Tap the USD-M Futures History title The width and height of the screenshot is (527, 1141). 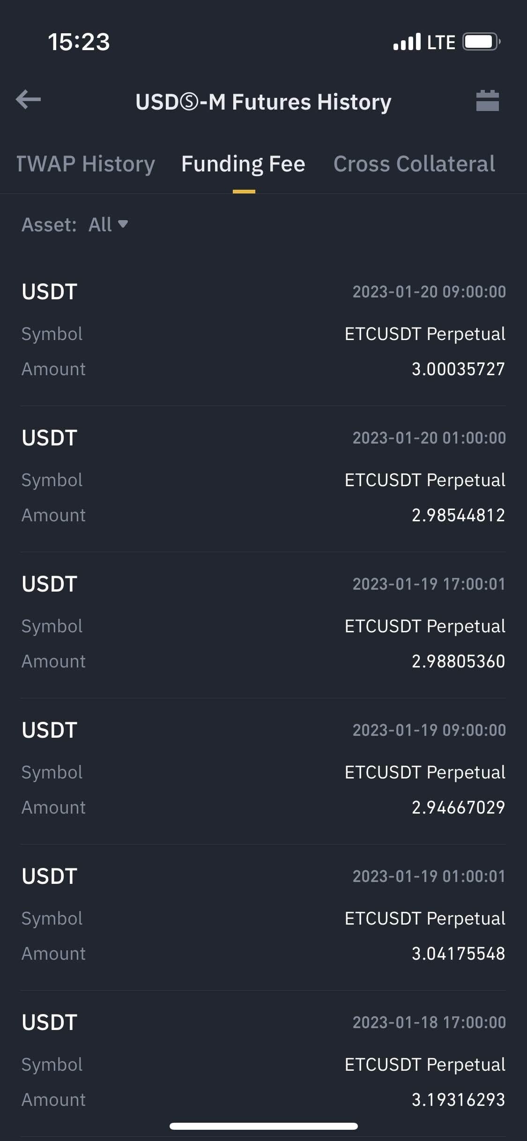(263, 102)
